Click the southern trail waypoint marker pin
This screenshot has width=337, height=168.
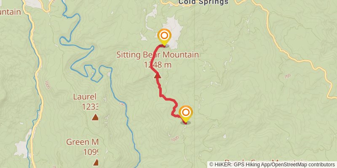[186, 114]
